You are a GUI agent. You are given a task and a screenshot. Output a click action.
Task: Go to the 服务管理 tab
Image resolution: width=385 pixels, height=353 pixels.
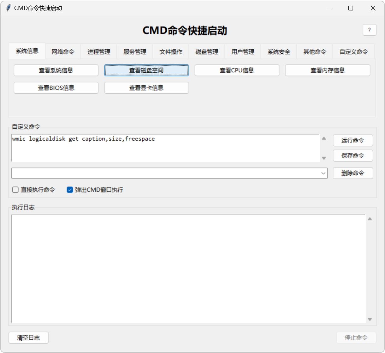pyautogui.click(x=135, y=52)
